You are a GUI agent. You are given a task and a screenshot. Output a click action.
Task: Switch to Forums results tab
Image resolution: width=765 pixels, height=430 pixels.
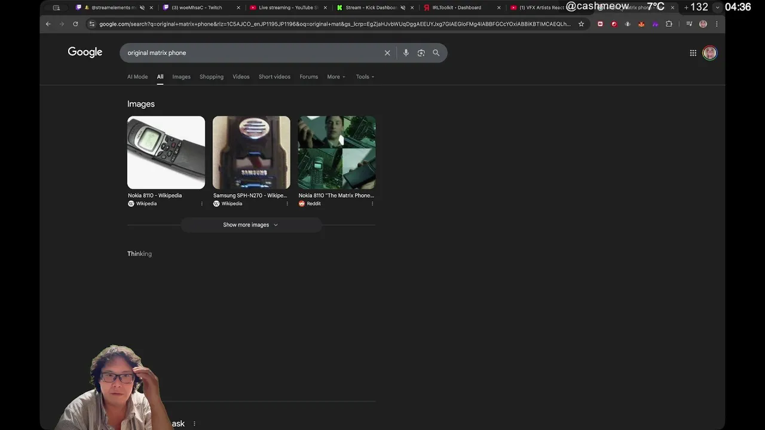click(x=308, y=76)
